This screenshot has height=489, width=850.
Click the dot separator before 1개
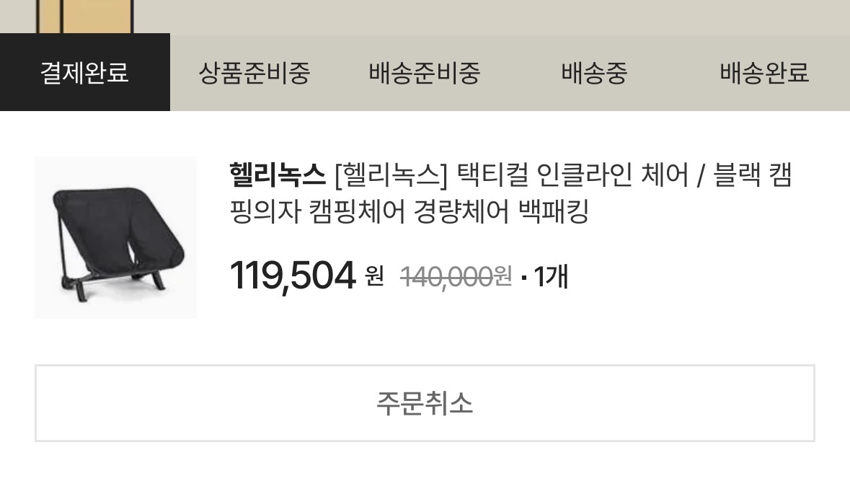(x=523, y=278)
